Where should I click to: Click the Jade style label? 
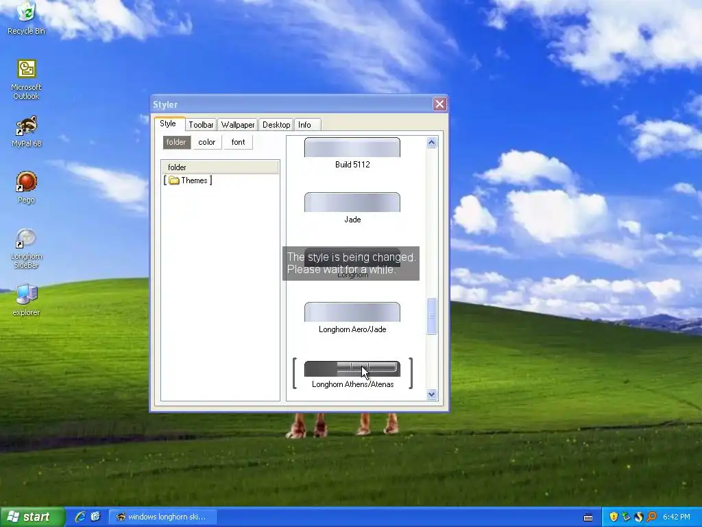click(x=353, y=220)
